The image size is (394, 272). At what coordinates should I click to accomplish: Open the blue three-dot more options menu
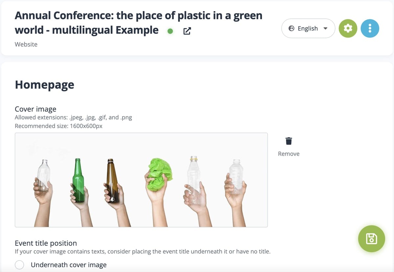[x=370, y=29]
